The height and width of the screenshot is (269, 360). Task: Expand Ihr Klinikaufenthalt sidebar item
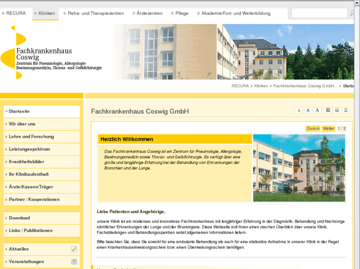pos(42,174)
